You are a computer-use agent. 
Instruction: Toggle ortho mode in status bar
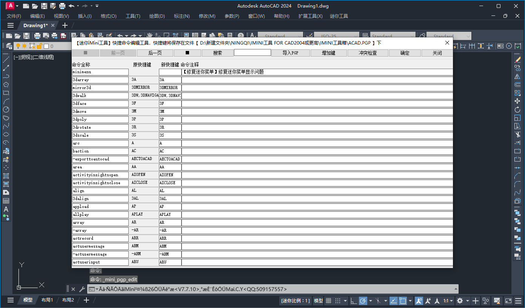354,300
